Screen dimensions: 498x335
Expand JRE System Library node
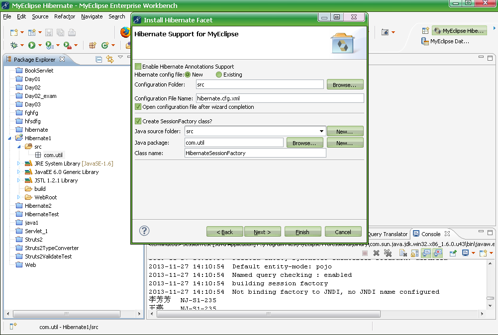(18, 164)
